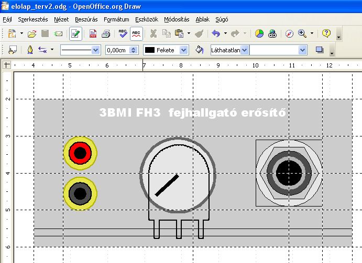The image size is (362, 263).
Task: Expand the standard toolbar overflow arrow
Action: pyautogui.click(x=338, y=37)
